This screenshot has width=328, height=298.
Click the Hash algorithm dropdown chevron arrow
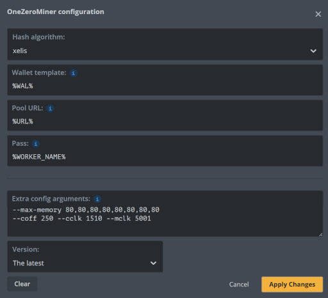pyautogui.click(x=313, y=51)
